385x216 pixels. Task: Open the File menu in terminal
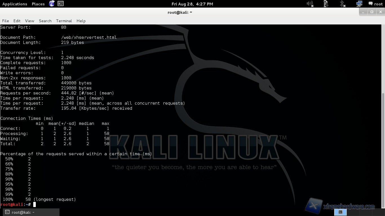click(x=6, y=21)
